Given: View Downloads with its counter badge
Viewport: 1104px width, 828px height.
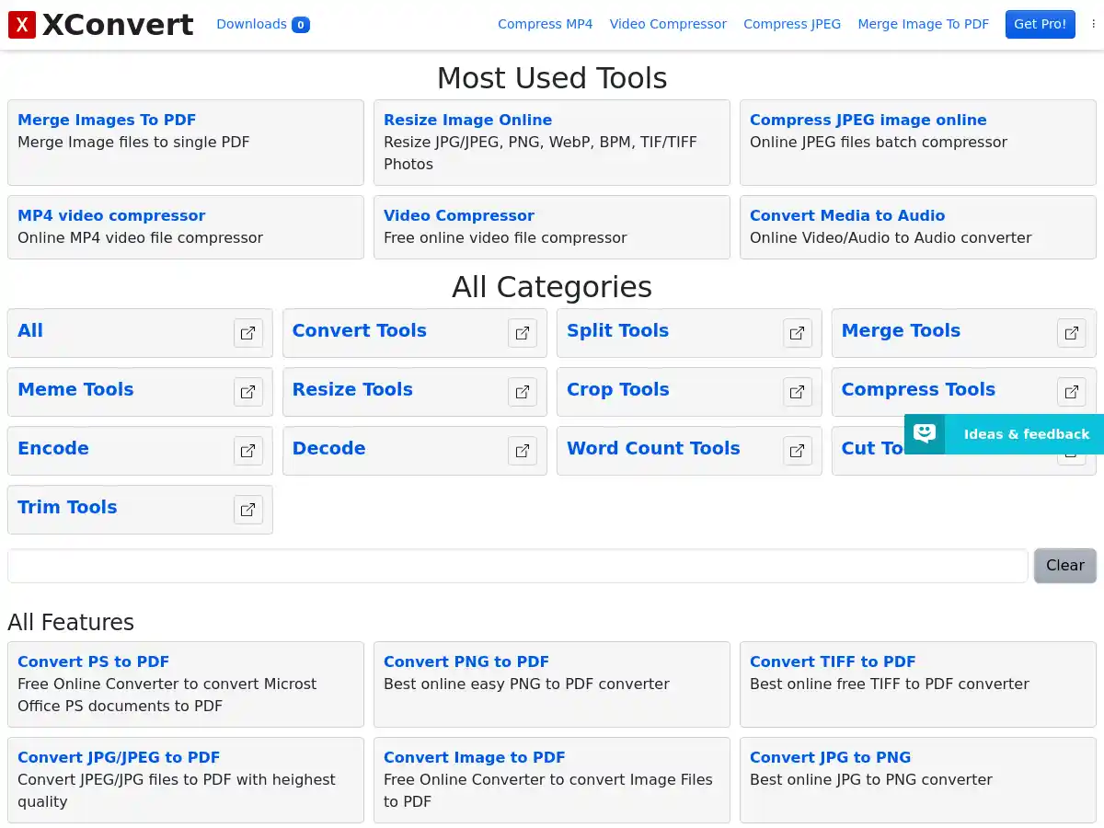Looking at the screenshot, I should pyautogui.click(x=262, y=24).
